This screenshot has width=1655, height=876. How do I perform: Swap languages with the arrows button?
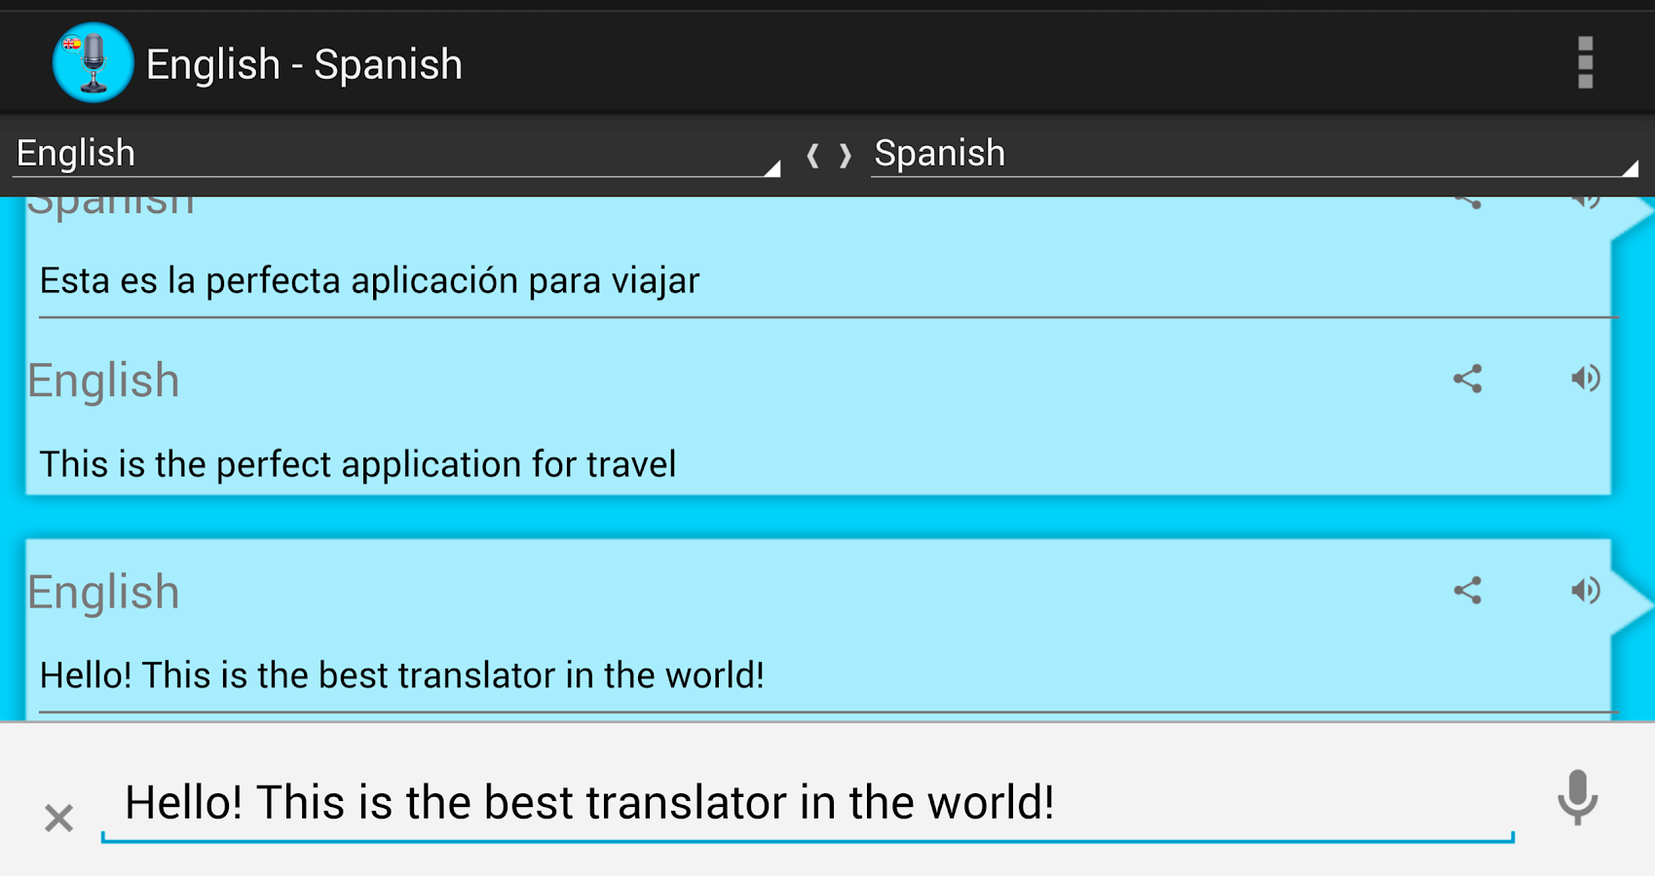tap(828, 155)
